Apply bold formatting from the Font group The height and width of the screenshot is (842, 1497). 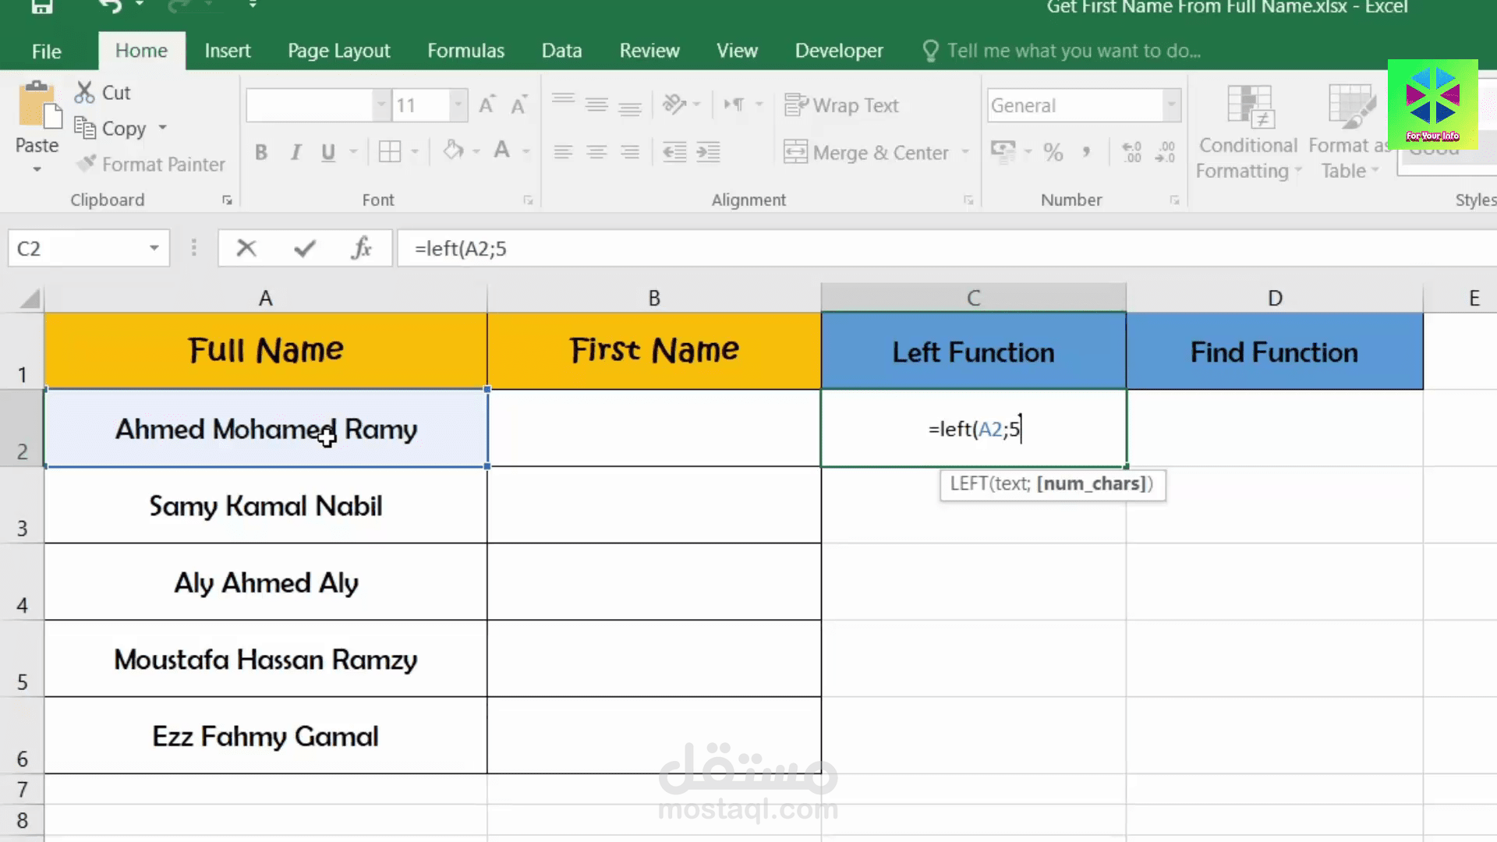coord(261,152)
